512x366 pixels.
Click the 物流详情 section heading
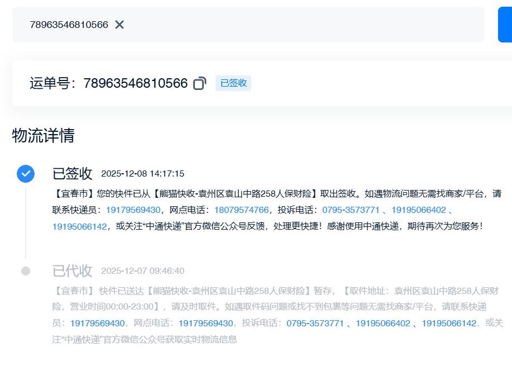coord(44,135)
